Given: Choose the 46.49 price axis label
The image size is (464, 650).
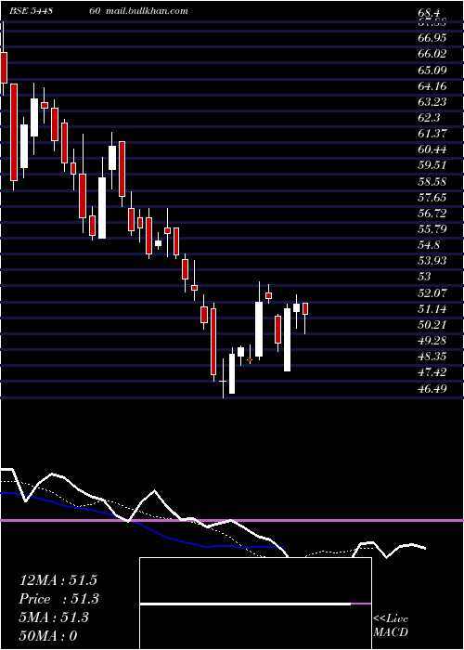Looking at the screenshot, I should pos(432,388).
